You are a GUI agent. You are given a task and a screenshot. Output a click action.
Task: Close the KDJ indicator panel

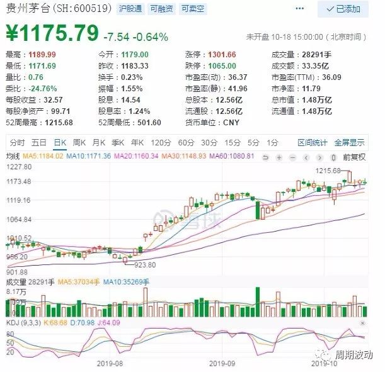pyautogui.click(x=362, y=323)
